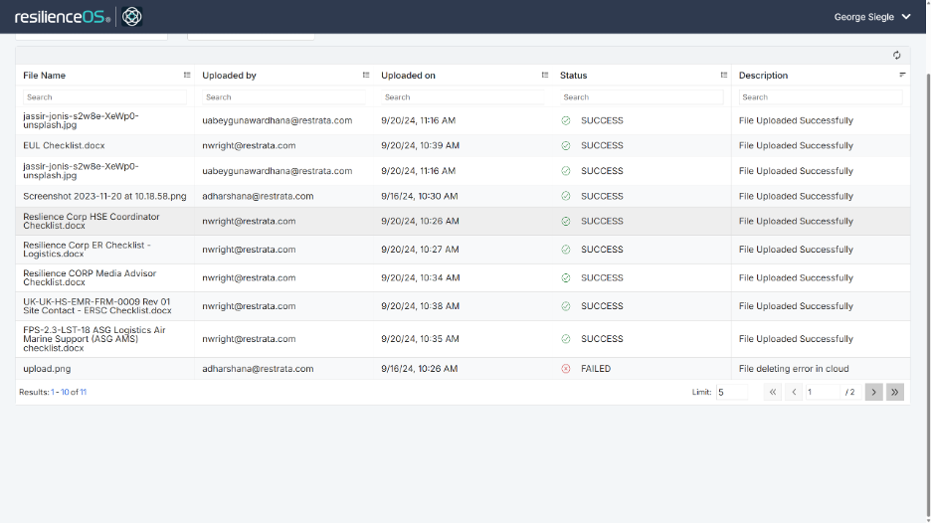Open the George Siegle user menu

(871, 17)
